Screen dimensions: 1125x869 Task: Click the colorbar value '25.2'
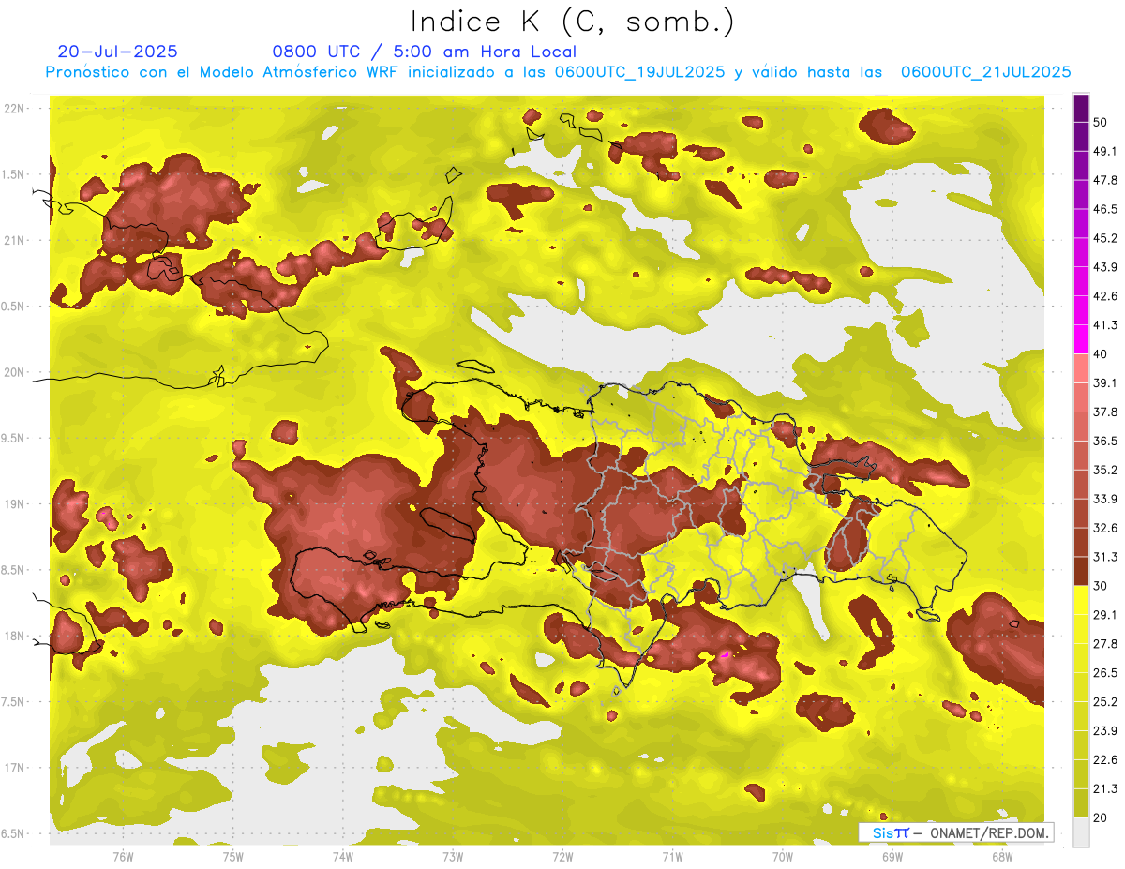tap(1105, 702)
